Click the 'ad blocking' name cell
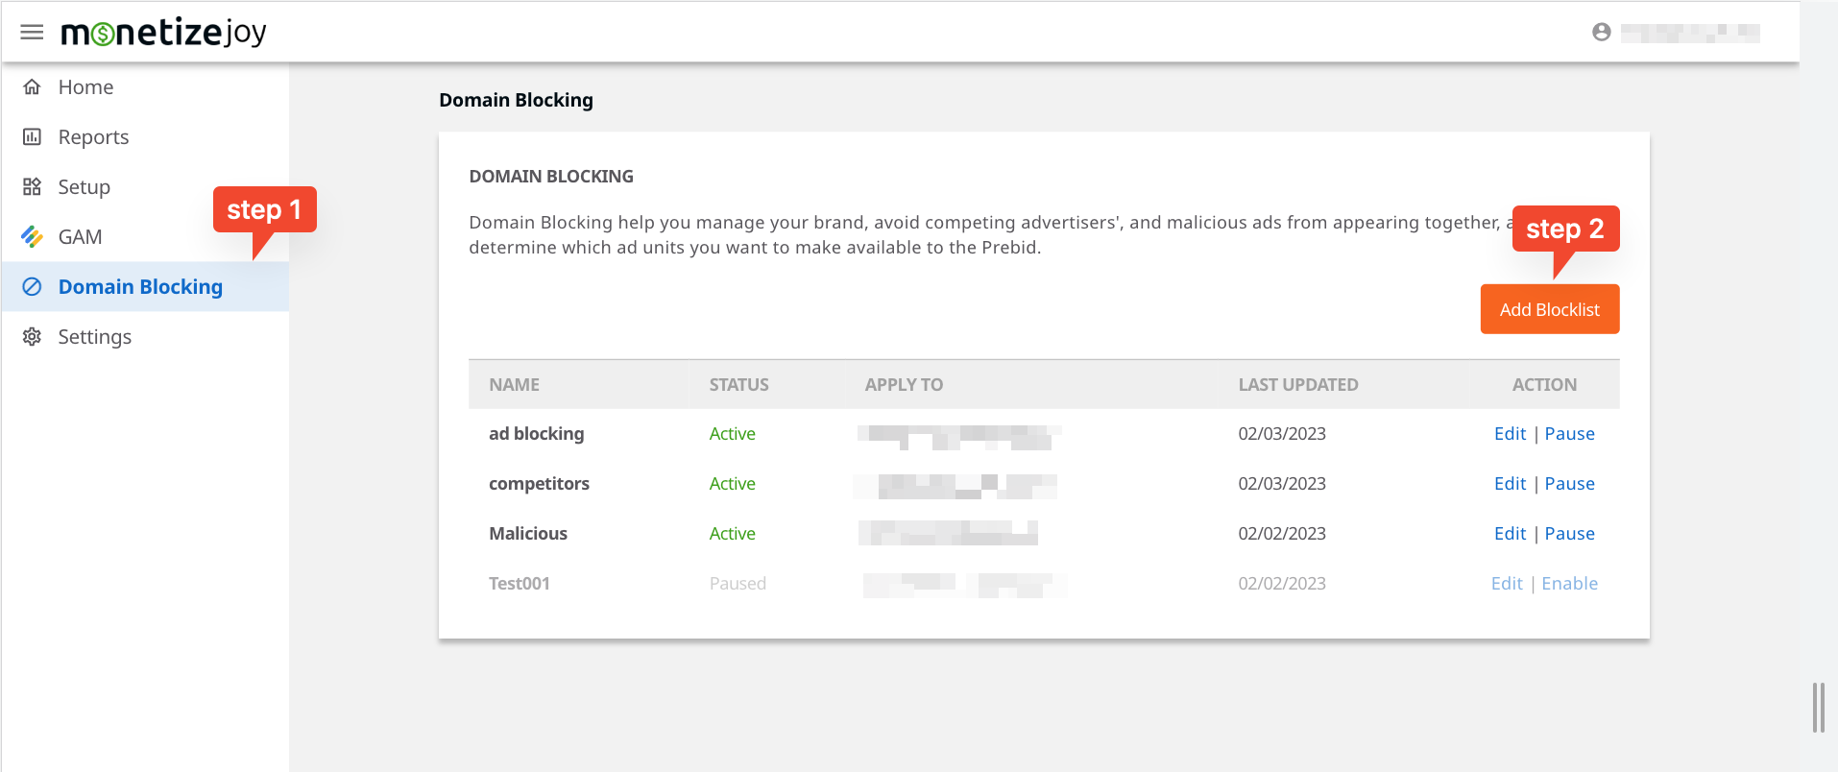1838x772 pixels. click(536, 434)
